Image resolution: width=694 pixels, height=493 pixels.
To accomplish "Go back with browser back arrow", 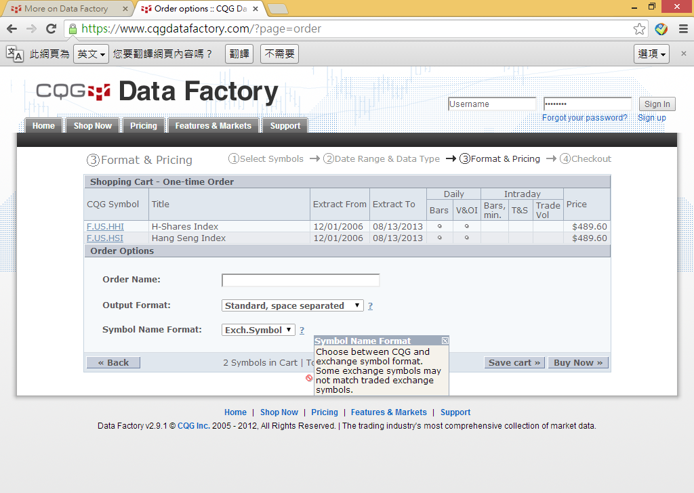I will tap(12, 28).
